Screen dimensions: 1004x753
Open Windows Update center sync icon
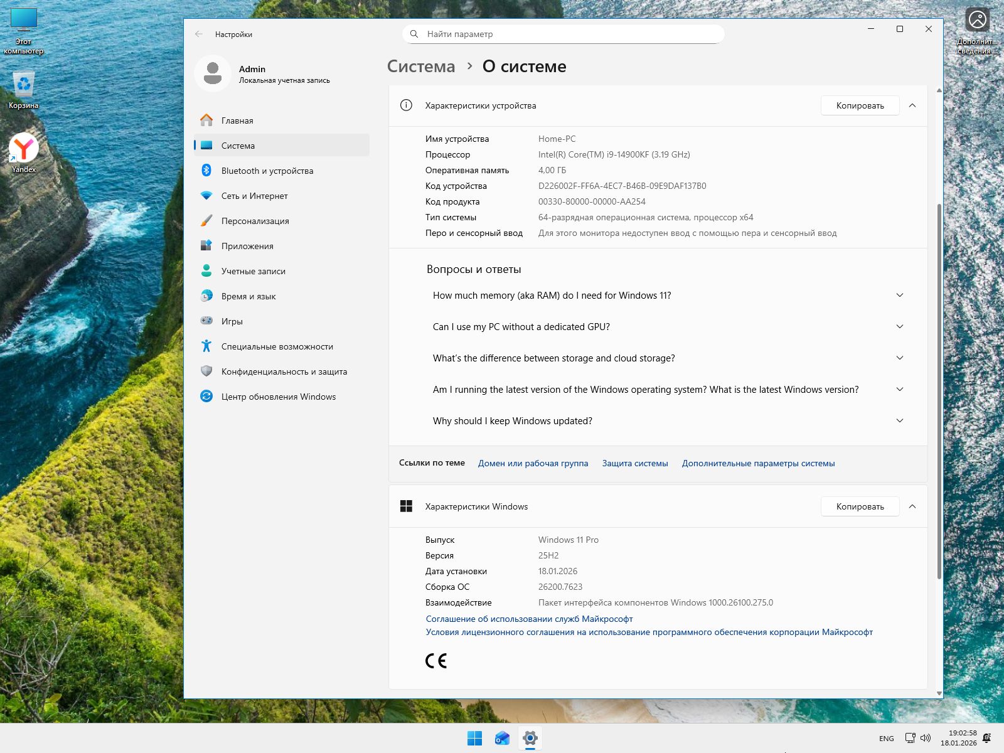[206, 397]
